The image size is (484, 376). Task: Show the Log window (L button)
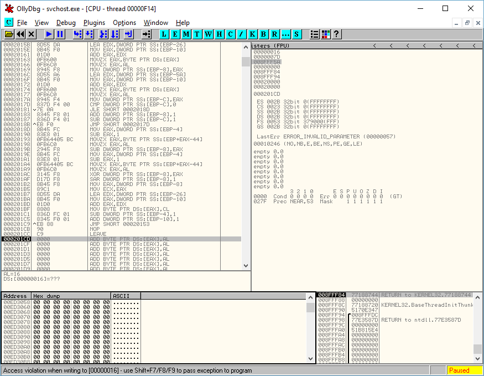click(164, 34)
